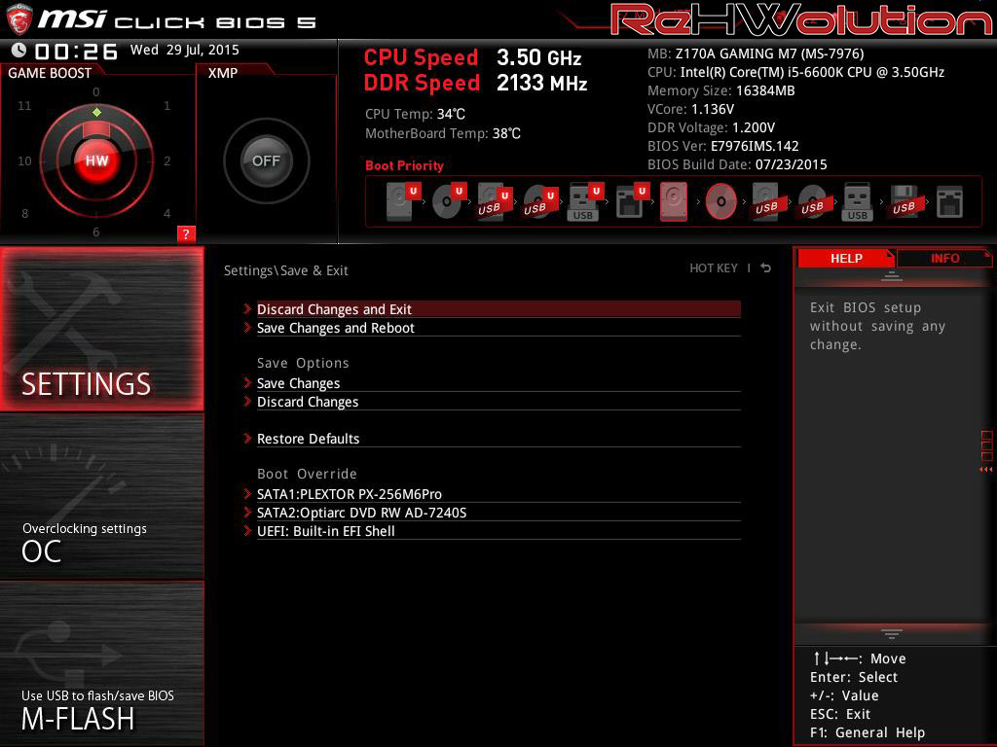
Task: Toggle the XMP OFF button
Action: 266,160
